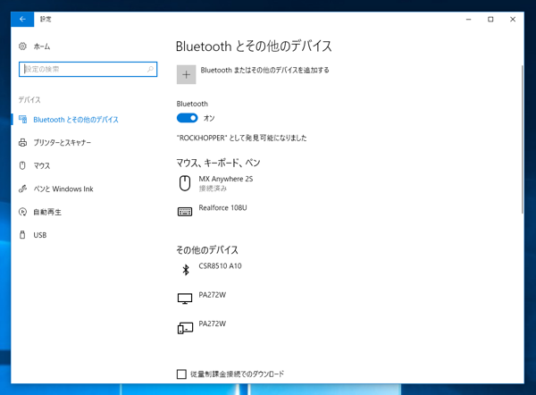Open 自動再生 settings page
Screen dimensions: 536x395
(x=47, y=212)
